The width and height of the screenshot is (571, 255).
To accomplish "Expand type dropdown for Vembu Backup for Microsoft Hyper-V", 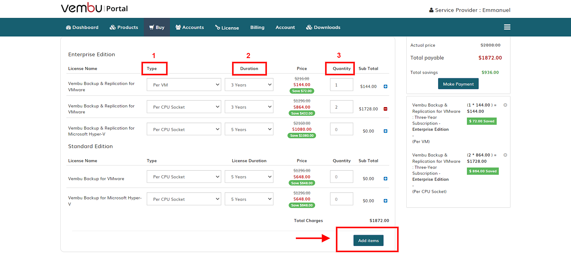I will 184,199.
